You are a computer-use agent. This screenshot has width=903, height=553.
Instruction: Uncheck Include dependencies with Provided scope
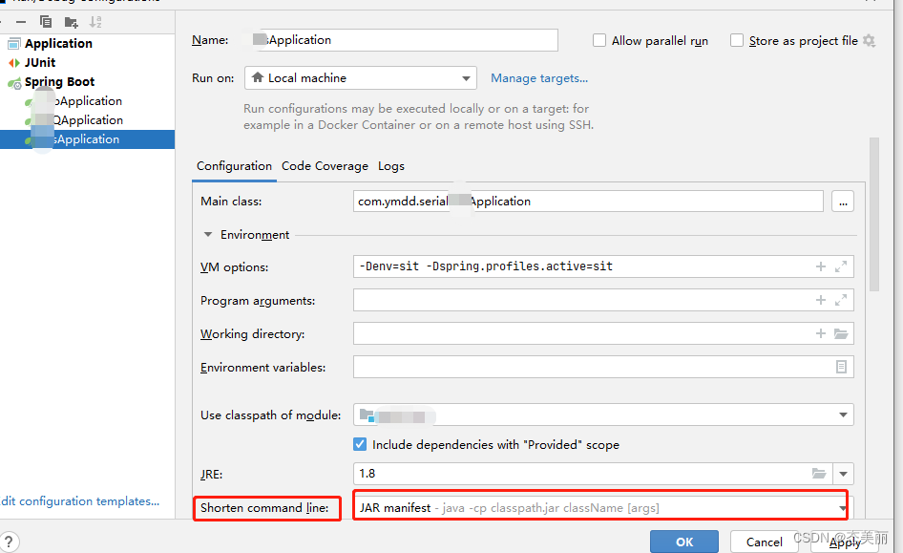(x=360, y=444)
